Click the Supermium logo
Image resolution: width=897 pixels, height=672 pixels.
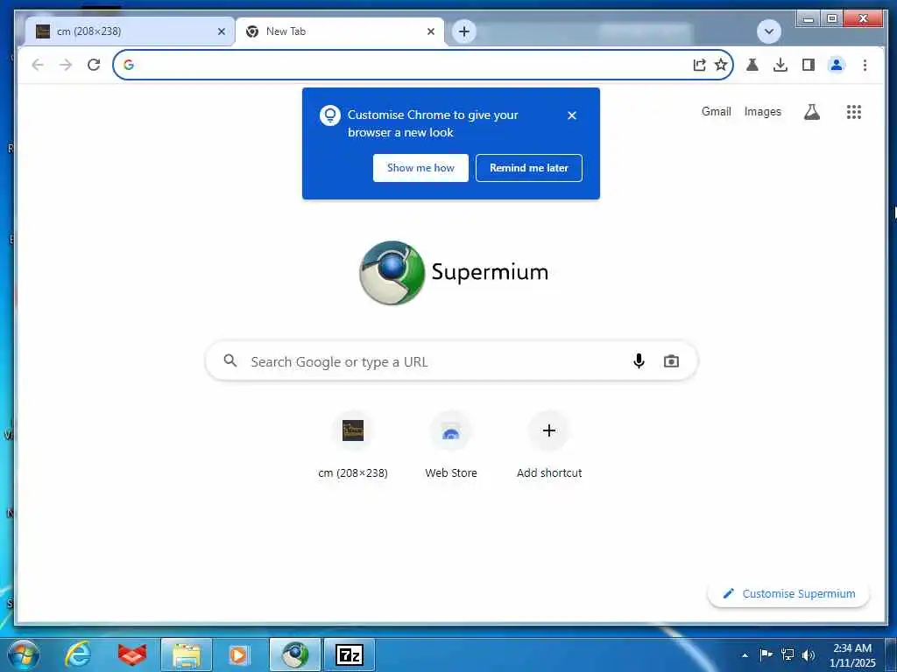453,273
